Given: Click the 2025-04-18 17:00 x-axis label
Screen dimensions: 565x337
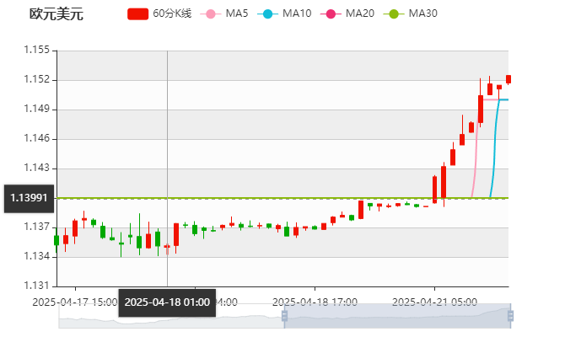Looking at the screenshot, I should point(315,302).
